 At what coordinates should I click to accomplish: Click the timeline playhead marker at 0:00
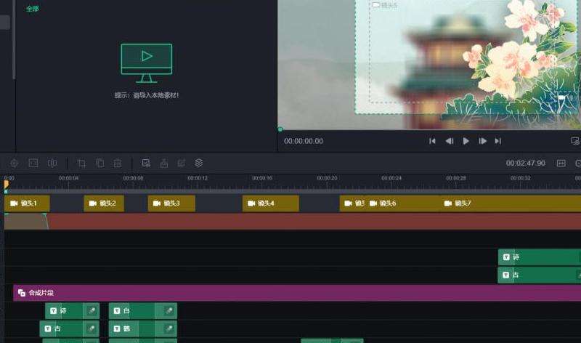(x=6, y=185)
